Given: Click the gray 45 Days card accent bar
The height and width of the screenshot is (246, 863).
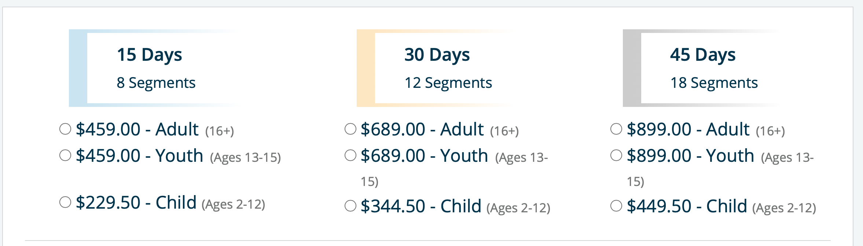Looking at the screenshot, I should tap(632, 68).
